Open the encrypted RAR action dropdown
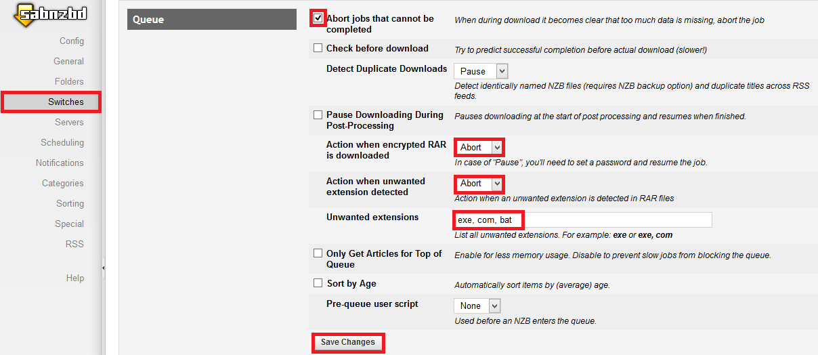Screen dimensions: 818x355 [x=479, y=147]
